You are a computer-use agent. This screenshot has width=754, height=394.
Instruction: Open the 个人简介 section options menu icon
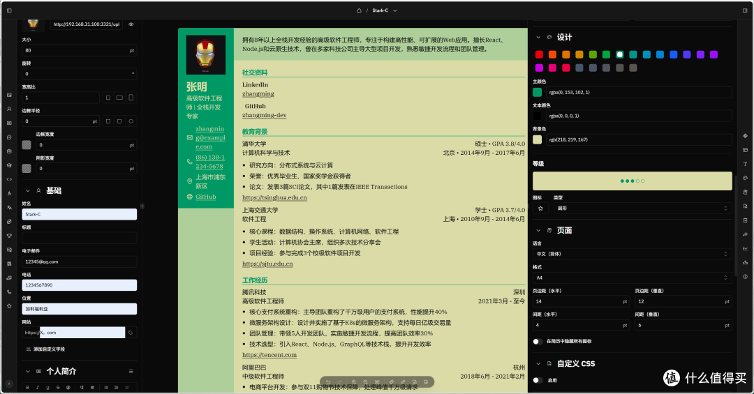click(131, 372)
